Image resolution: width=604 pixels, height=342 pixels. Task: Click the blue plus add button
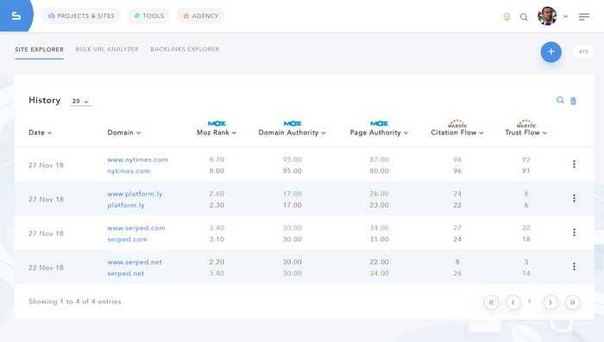(551, 52)
